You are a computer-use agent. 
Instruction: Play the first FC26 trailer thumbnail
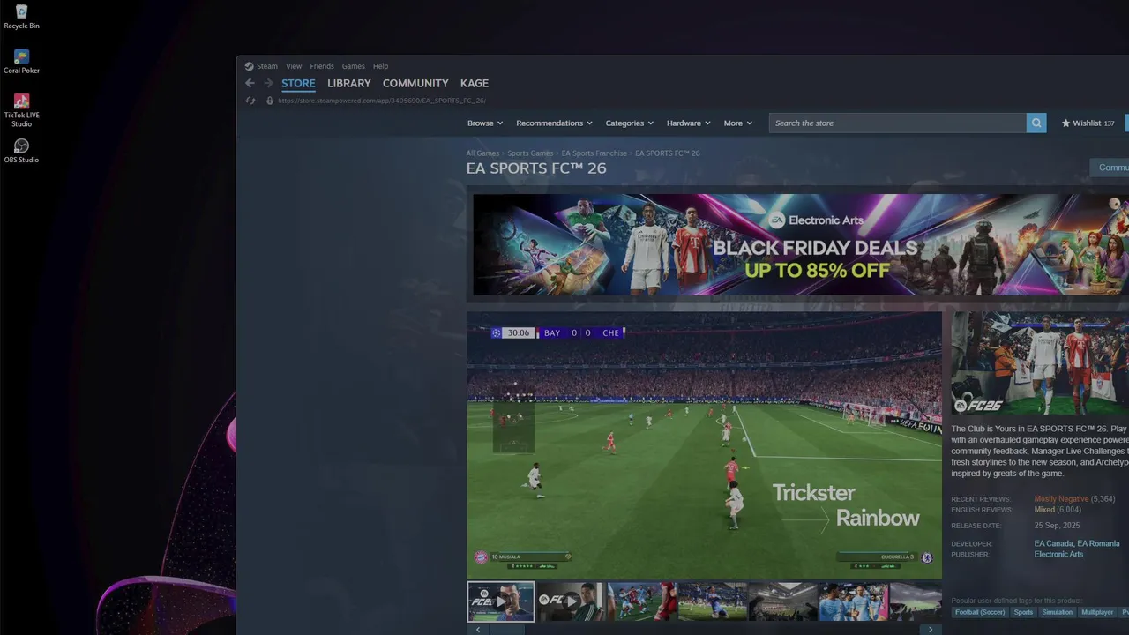coord(501,601)
